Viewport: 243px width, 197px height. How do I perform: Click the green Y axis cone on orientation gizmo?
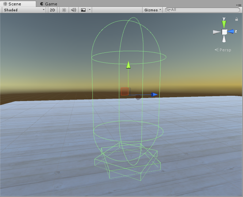[x=224, y=24]
